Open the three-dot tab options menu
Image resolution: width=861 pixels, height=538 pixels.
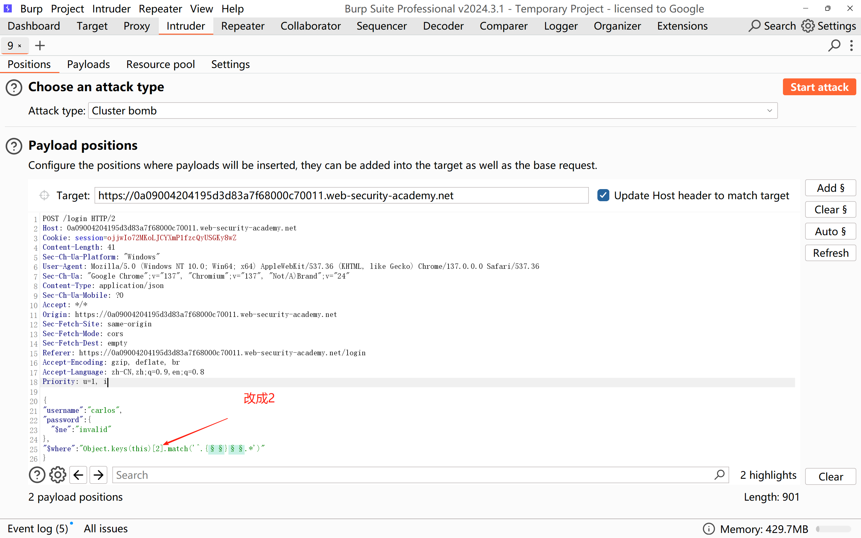(x=851, y=45)
